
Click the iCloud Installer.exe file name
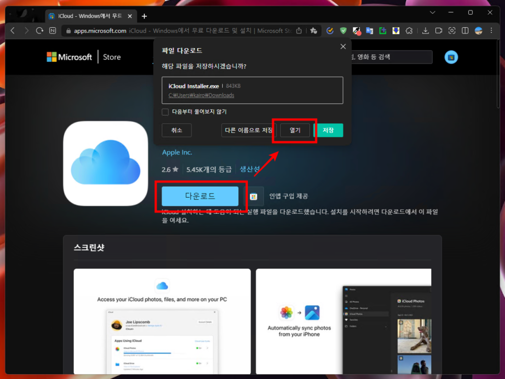pos(193,86)
